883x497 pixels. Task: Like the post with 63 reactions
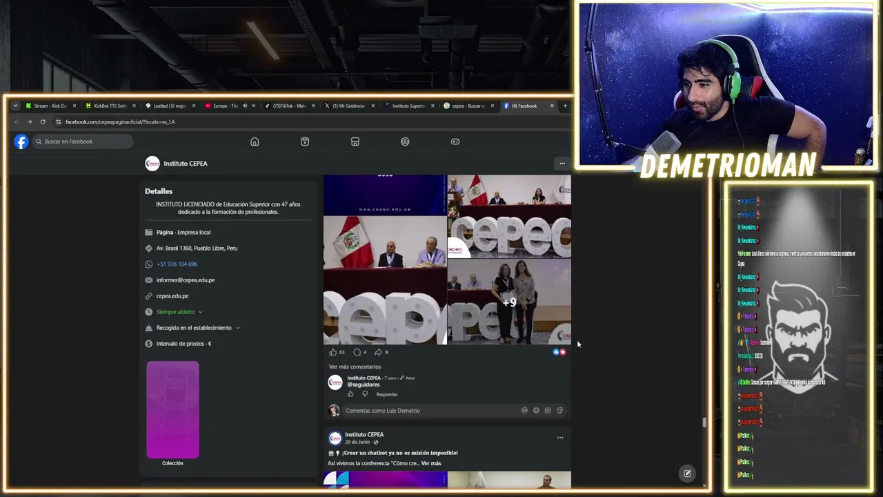point(333,352)
